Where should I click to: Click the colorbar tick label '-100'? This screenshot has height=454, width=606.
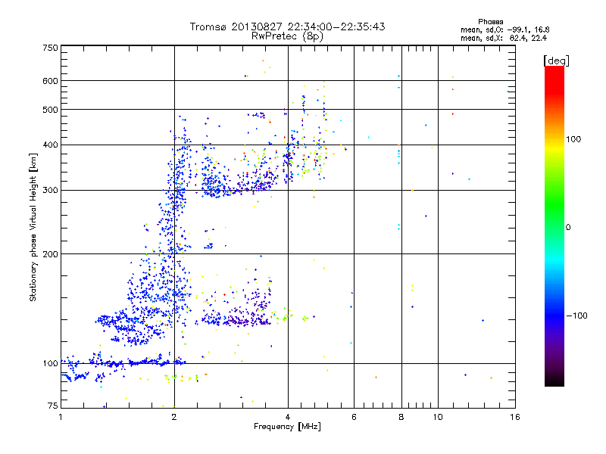point(576,316)
